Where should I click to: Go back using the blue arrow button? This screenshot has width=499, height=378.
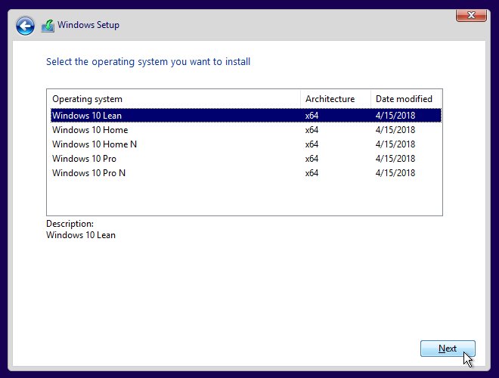[25, 26]
